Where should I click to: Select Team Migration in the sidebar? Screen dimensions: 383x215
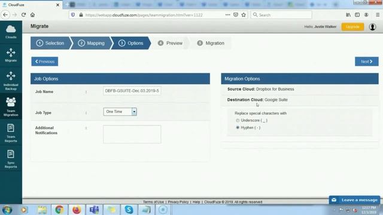tap(11, 106)
